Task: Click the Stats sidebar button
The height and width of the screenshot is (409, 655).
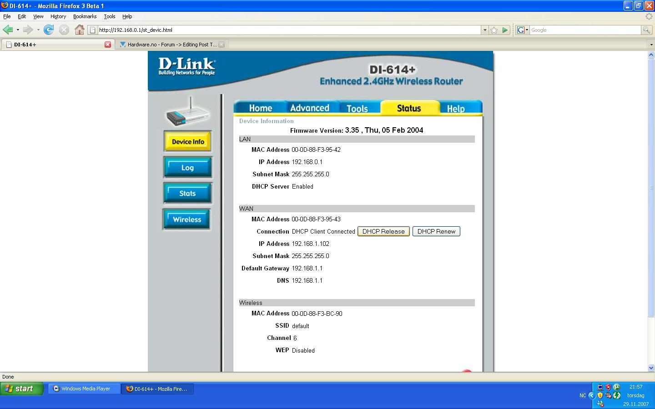Action: (188, 193)
